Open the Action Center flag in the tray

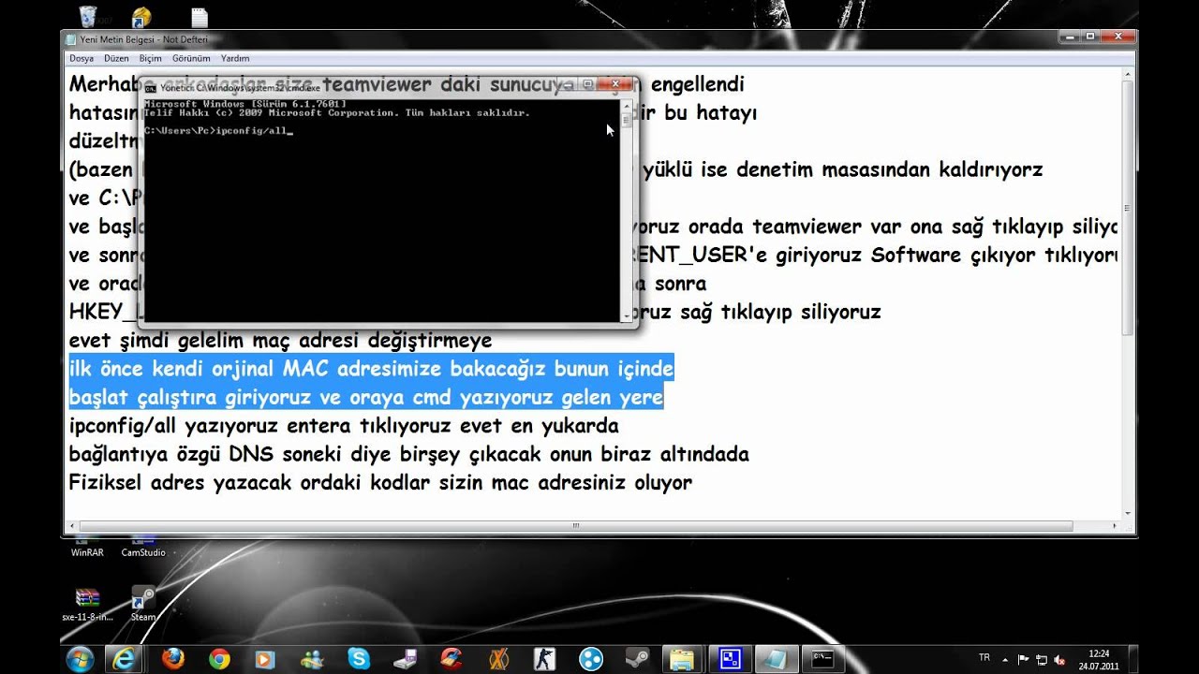[x=1023, y=659]
